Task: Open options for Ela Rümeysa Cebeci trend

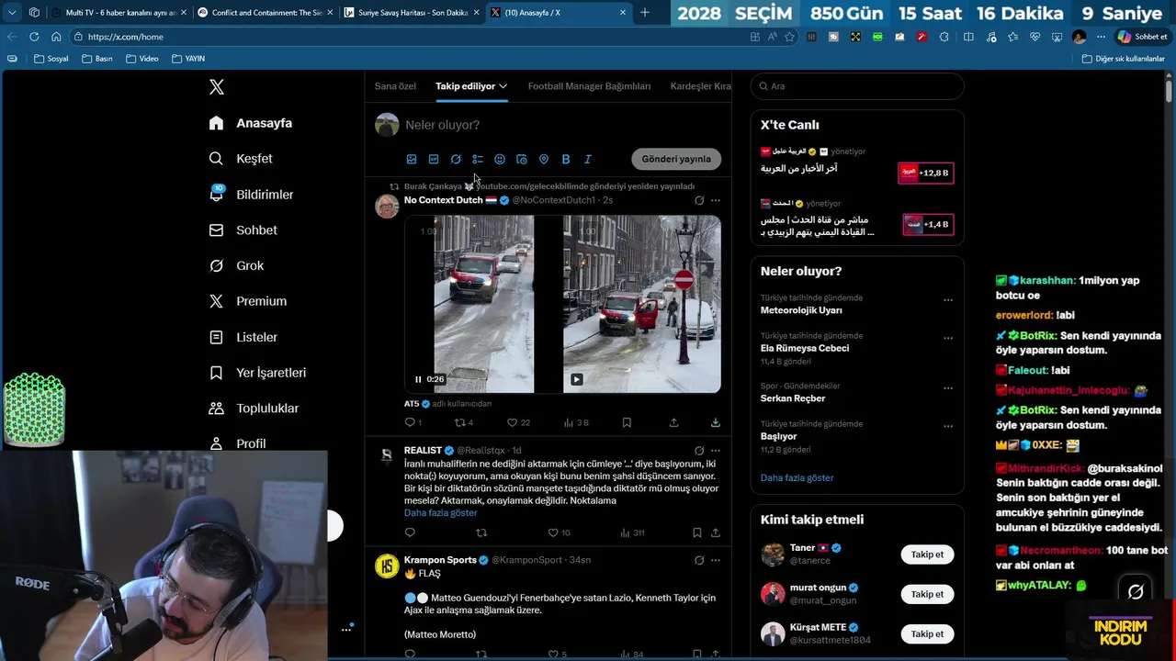Action: pyautogui.click(x=948, y=337)
